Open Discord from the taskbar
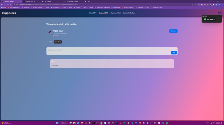The height and width of the screenshot is (125, 224). (x=144, y=123)
